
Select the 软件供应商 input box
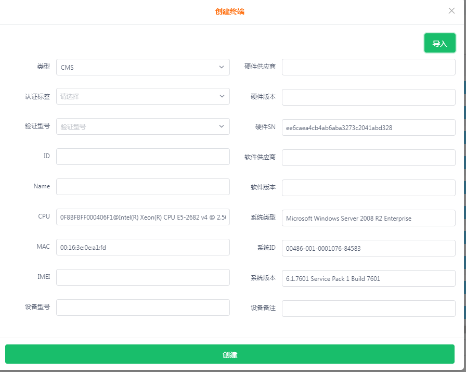pyautogui.click(x=368, y=158)
